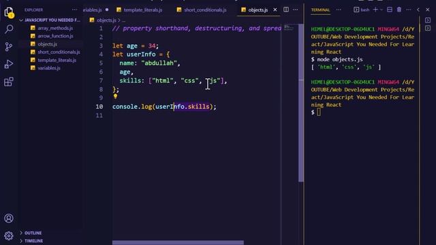Open array_methods.js in the explorer
This screenshot has width=436, height=245.
pos(55,28)
